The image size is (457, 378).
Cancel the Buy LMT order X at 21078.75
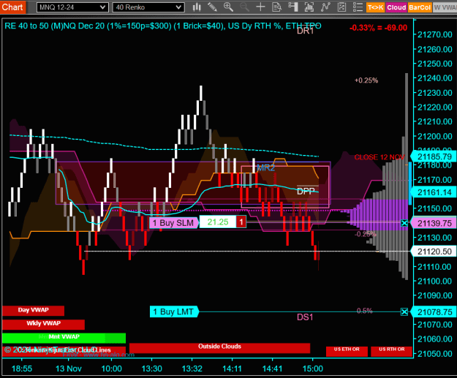point(404,312)
